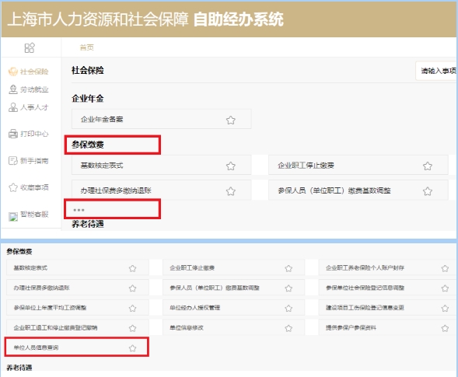Star 提供参保户参保资料
Viewport: 458px width, 377px height.
tap(445, 328)
